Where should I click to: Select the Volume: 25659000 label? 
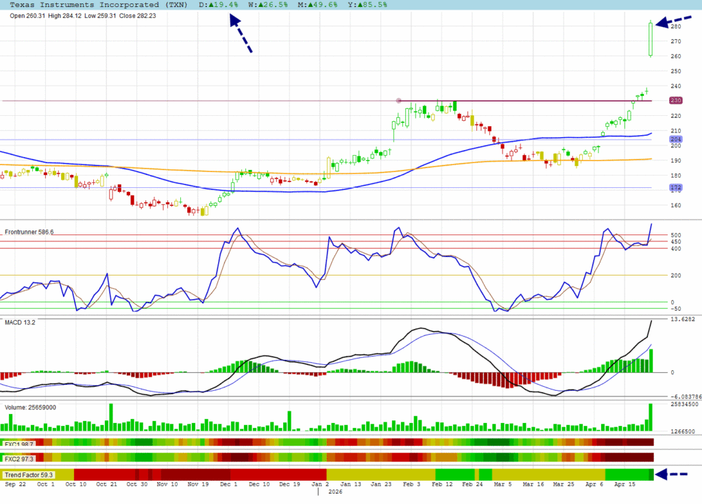click(30, 407)
